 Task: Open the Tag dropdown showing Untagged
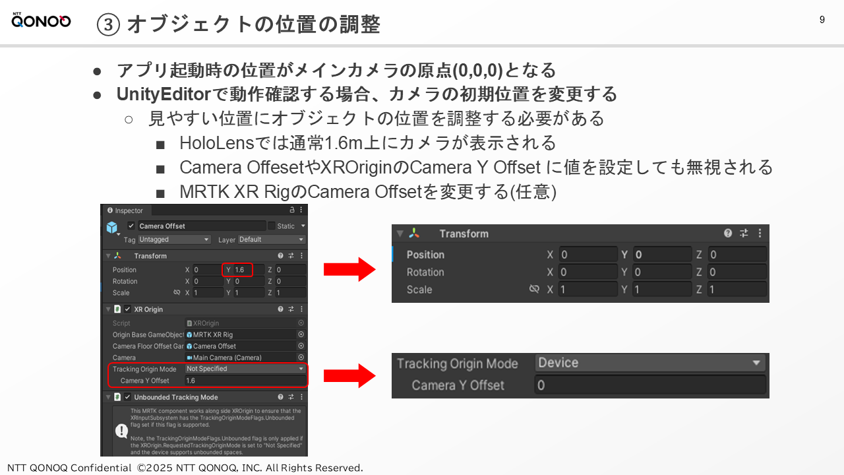[174, 239]
